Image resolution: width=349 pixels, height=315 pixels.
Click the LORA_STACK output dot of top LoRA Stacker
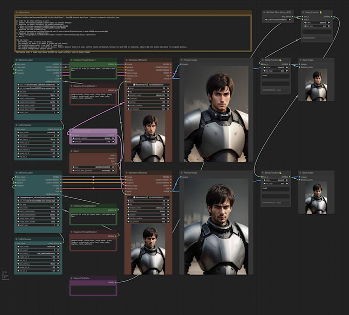coord(61,129)
